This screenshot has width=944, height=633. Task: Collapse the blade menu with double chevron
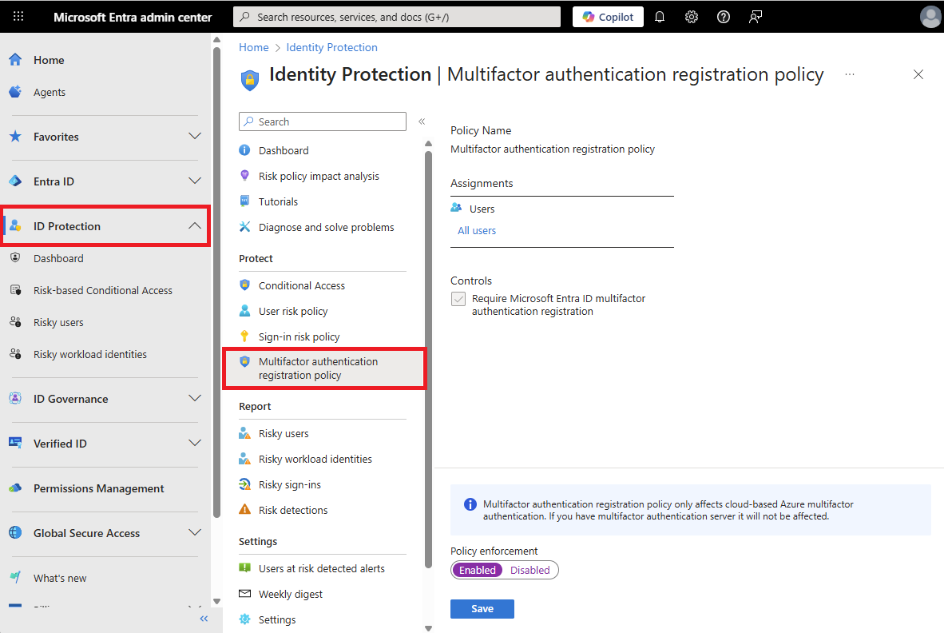(x=422, y=121)
